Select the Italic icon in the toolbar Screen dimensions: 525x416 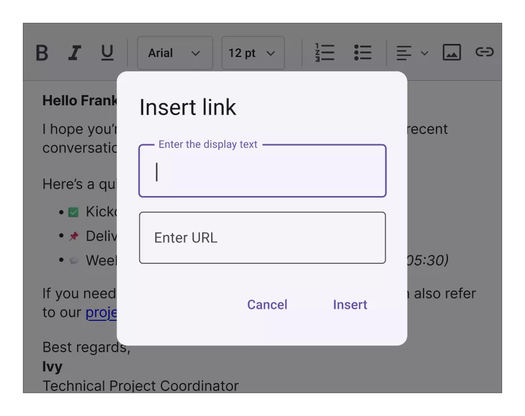(x=74, y=52)
